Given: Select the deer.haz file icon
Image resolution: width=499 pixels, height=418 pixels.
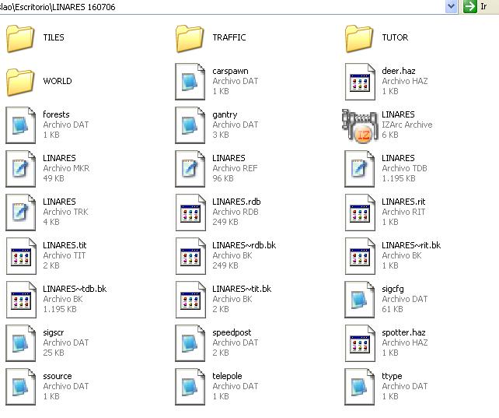Looking at the screenshot, I should pos(359,81).
